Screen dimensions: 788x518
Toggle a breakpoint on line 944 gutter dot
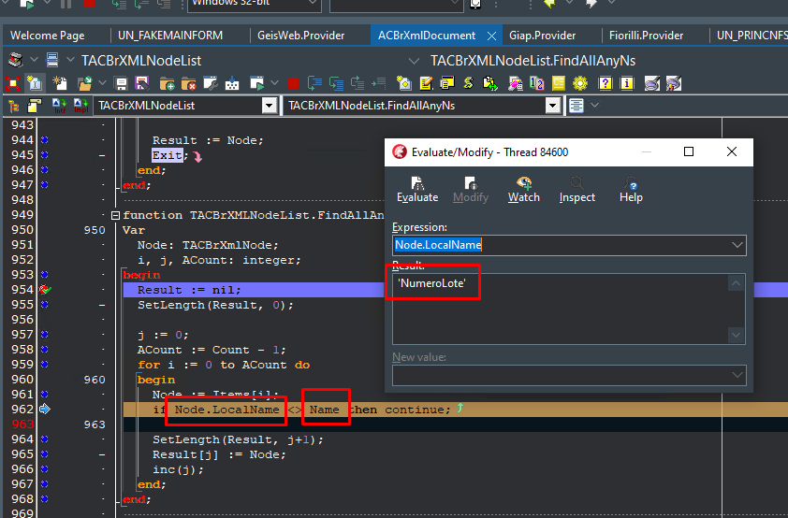pos(45,140)
